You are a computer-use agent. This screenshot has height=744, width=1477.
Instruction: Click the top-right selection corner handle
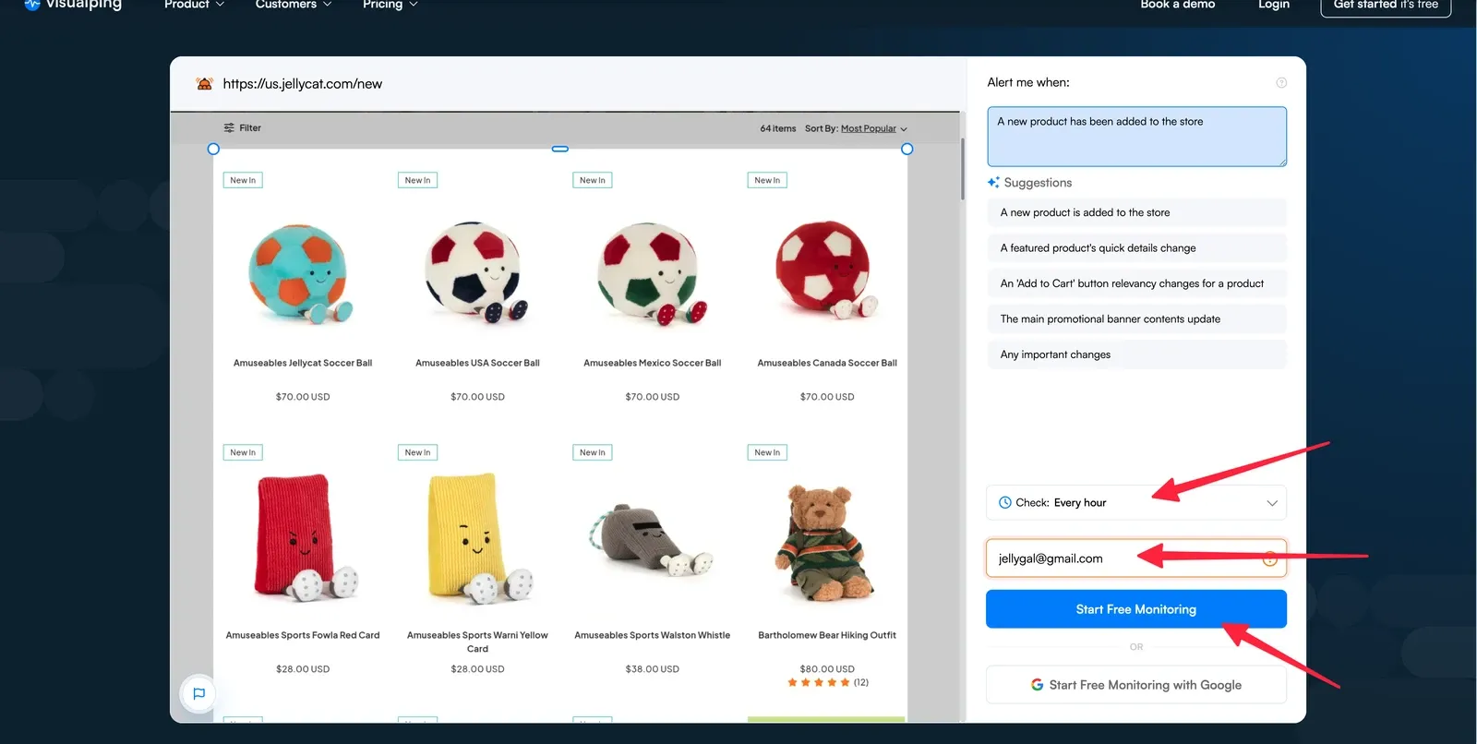907,149
